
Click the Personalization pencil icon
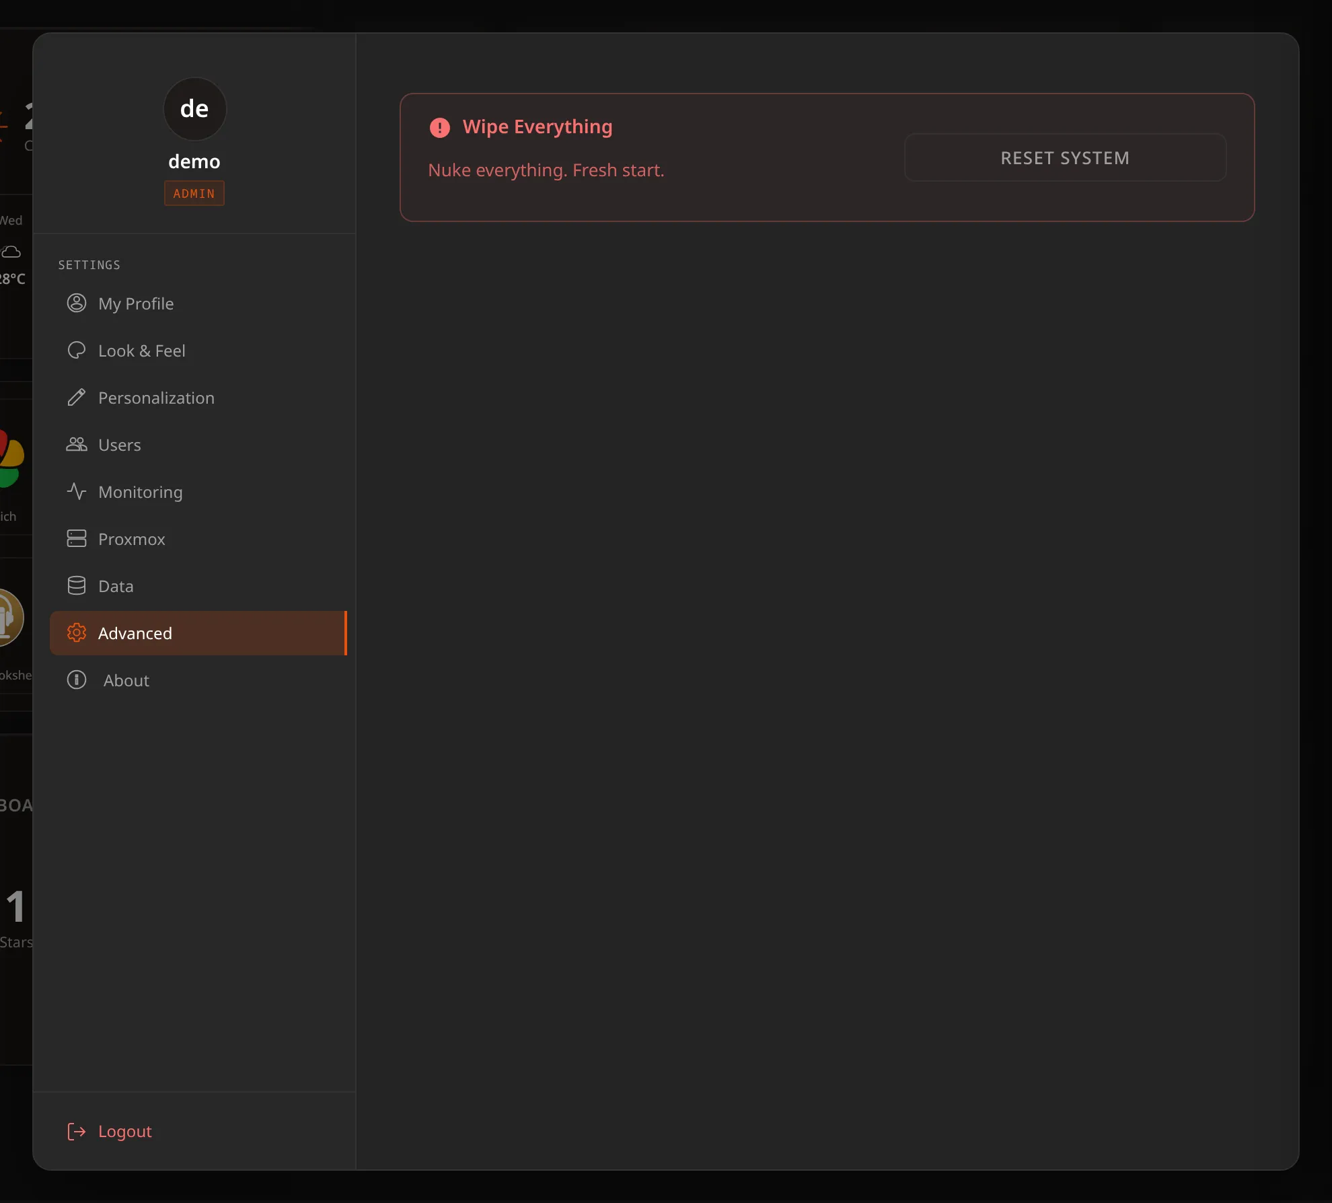[77, 398]
